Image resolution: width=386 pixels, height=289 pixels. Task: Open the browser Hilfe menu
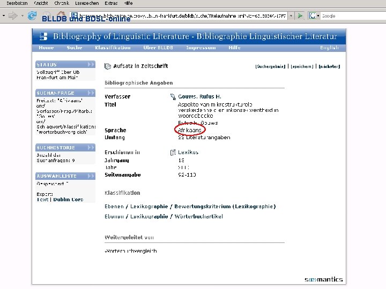point(128,3)
